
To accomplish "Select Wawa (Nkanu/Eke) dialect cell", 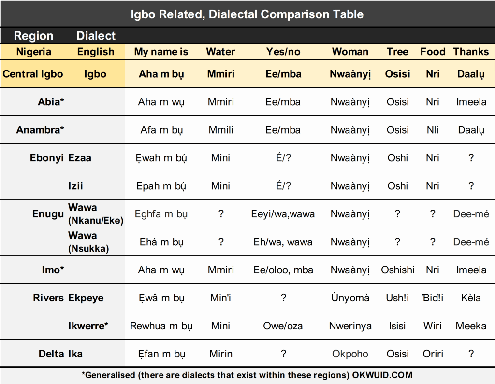I will 96,213.
